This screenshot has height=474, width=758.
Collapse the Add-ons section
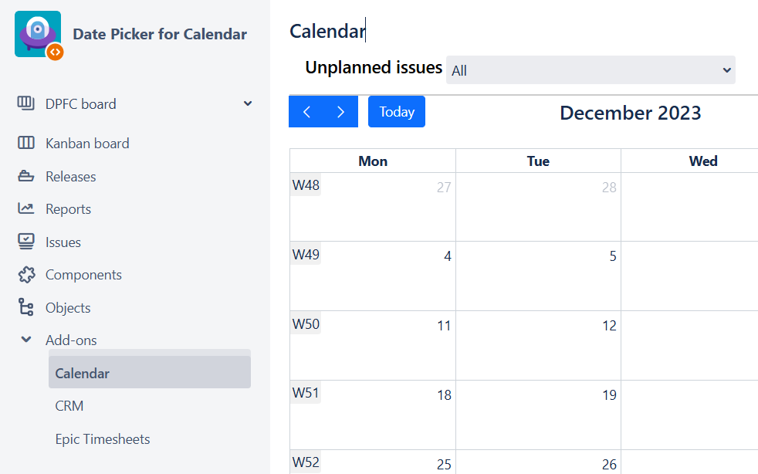tap(26, 340)
